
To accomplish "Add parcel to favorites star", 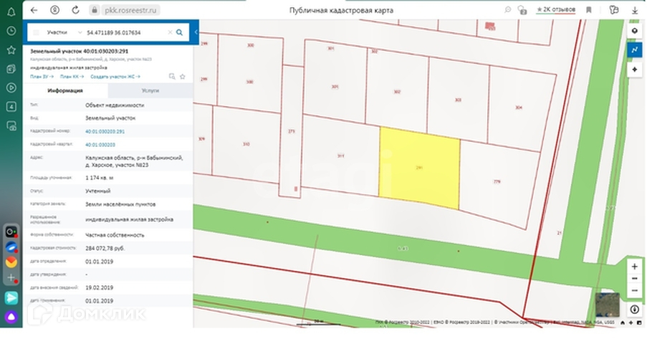I will click(x=183, y=77).
